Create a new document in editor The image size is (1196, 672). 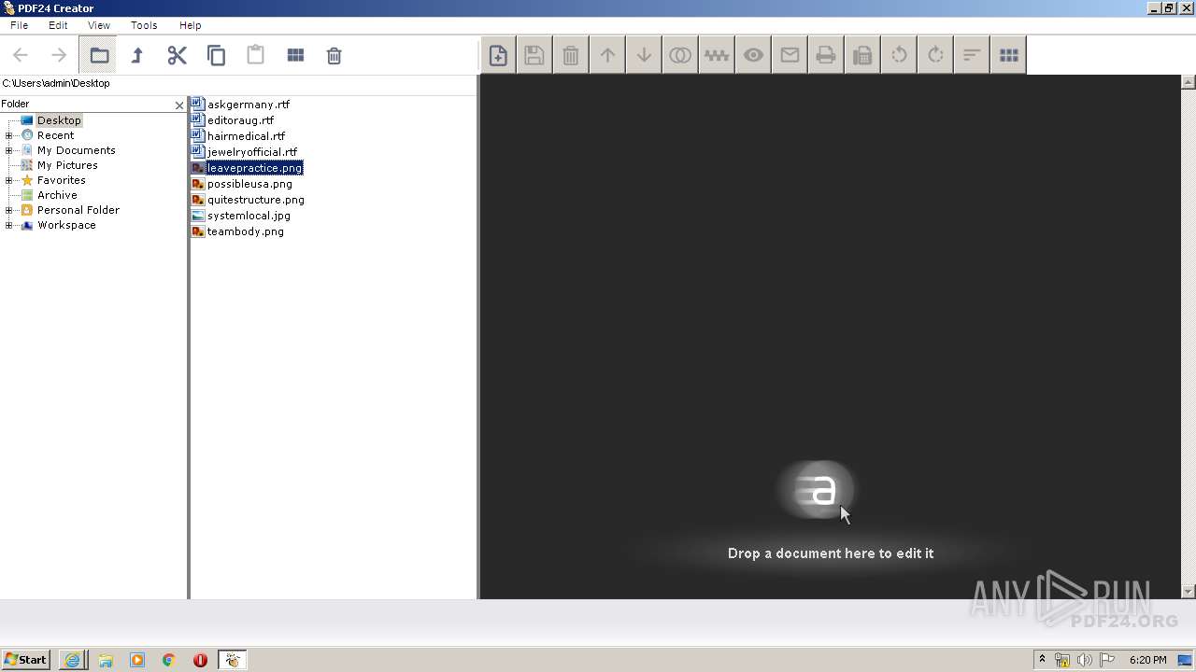pos(498,56)
